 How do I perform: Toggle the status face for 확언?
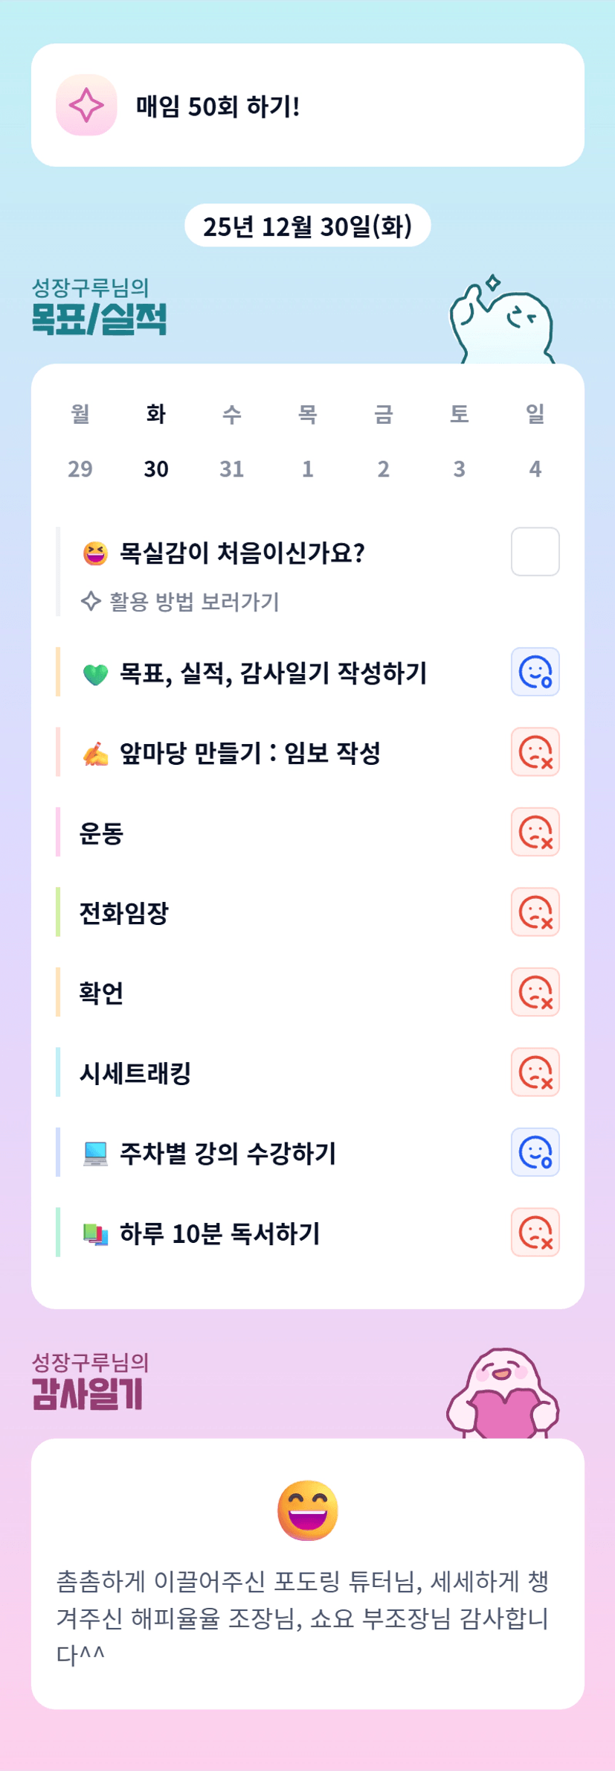(535, 992)
